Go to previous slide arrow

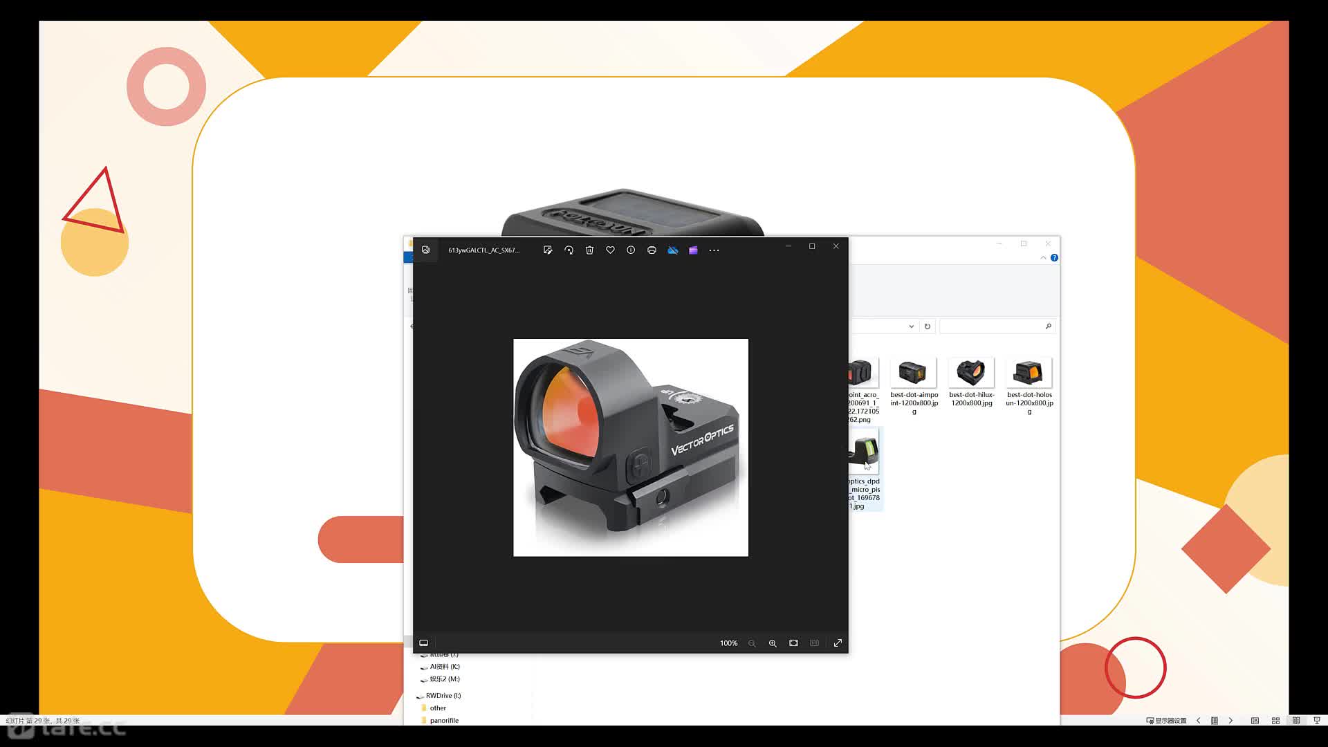click(1199, 721)
